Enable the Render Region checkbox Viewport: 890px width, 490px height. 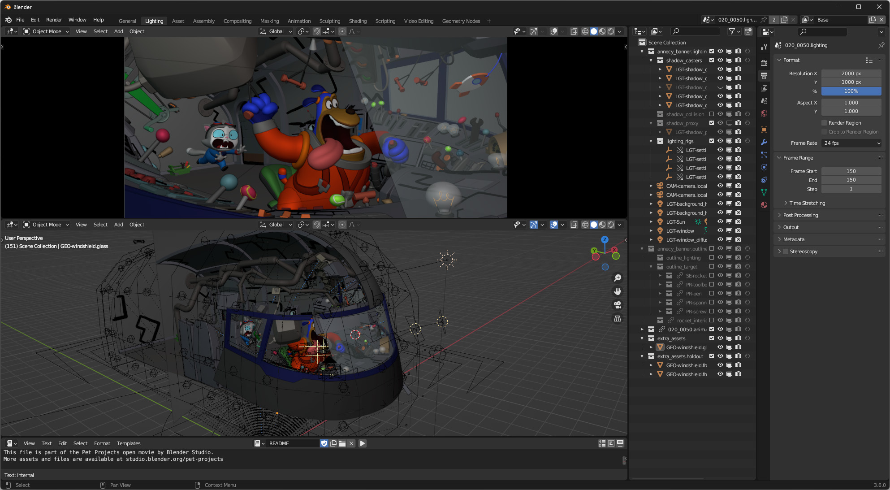coord(824,122)
